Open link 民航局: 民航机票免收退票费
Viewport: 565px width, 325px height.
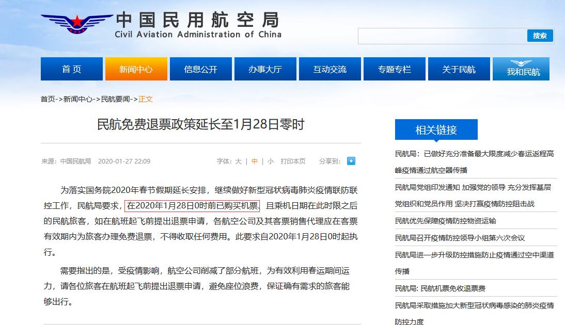tap(440, 288)
